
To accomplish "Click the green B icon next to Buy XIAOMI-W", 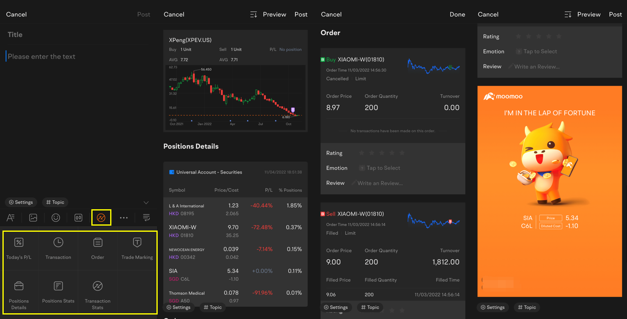I will 323,60.
